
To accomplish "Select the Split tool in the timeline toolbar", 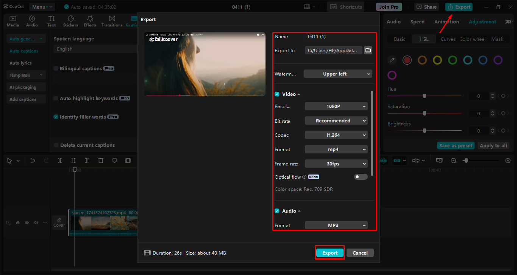I will (59, 161).
